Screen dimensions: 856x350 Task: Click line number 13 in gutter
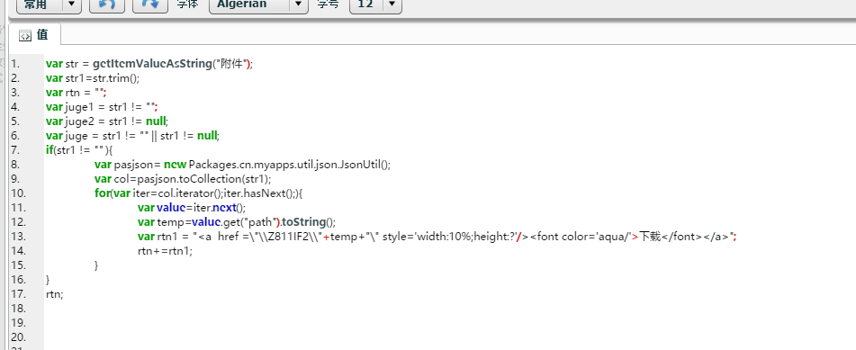point(18,237)
